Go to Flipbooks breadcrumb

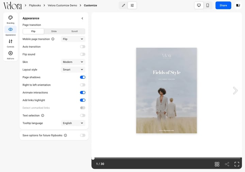click(35, 5)
